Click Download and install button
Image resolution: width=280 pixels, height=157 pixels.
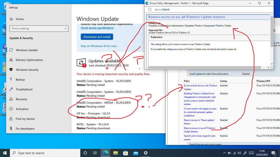point(97,37)
